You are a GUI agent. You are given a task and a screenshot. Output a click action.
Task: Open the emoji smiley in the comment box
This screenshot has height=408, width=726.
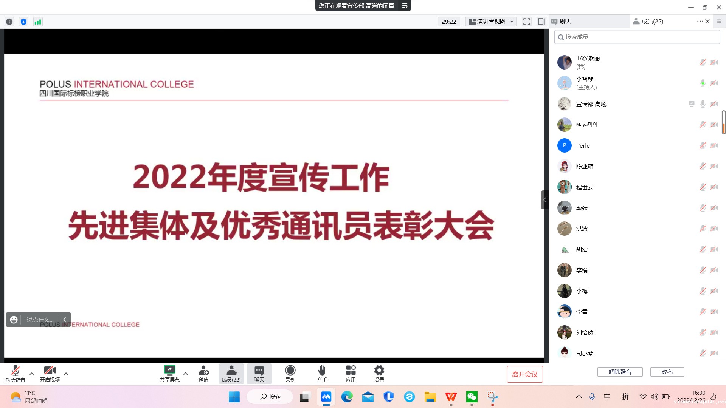pyautogui.click(x=14, y=320)
